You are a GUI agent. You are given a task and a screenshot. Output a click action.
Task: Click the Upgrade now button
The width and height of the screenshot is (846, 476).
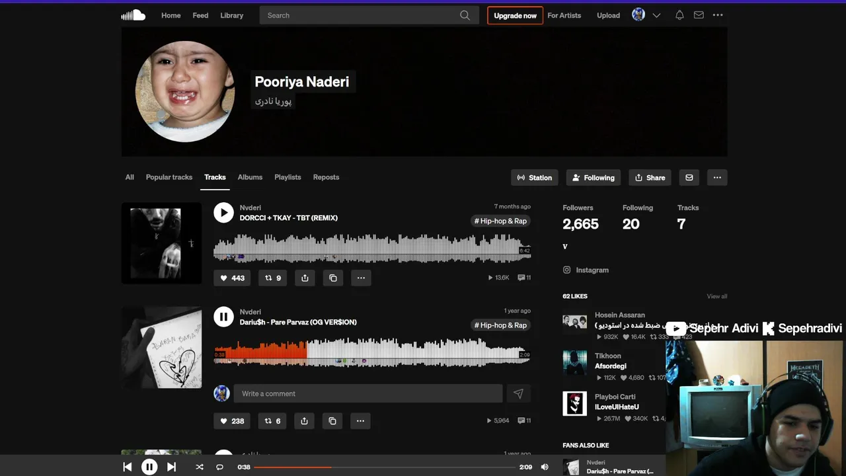(515, 15)
